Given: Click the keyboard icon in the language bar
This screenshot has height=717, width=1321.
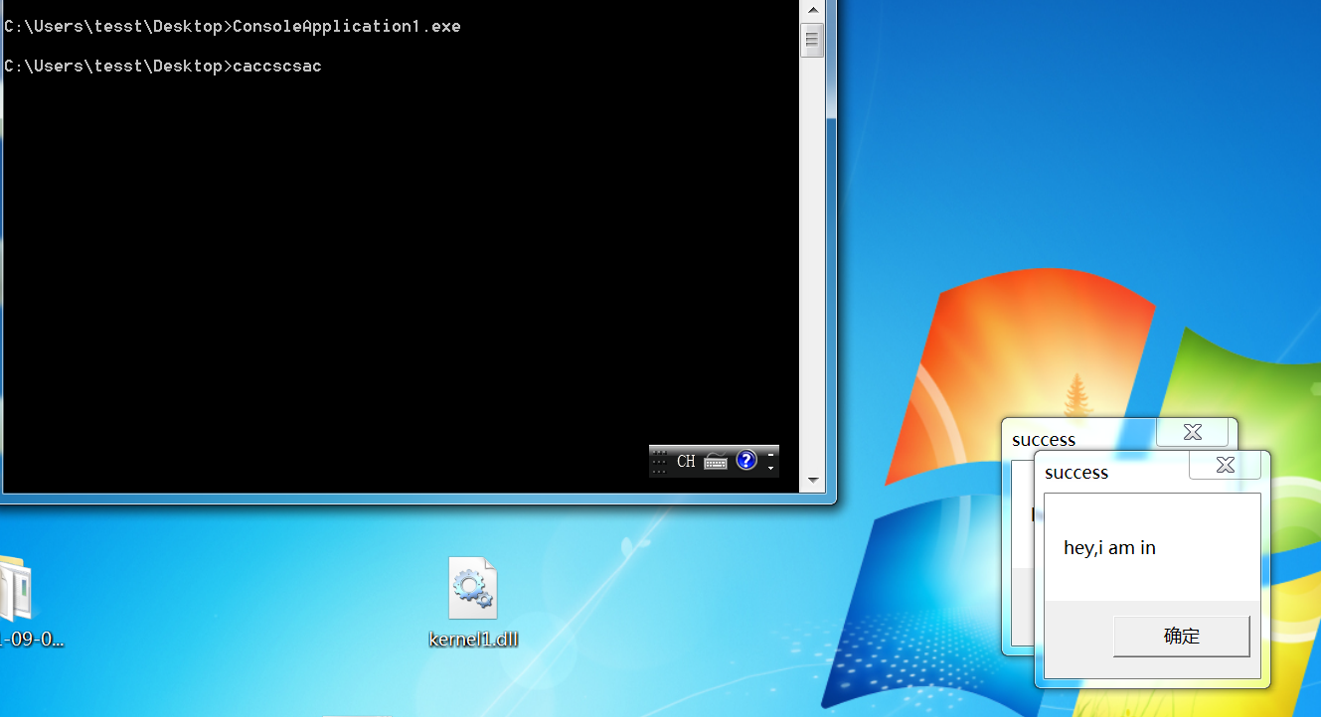Looking at the screenshot, I should click(x=716, y=461).
